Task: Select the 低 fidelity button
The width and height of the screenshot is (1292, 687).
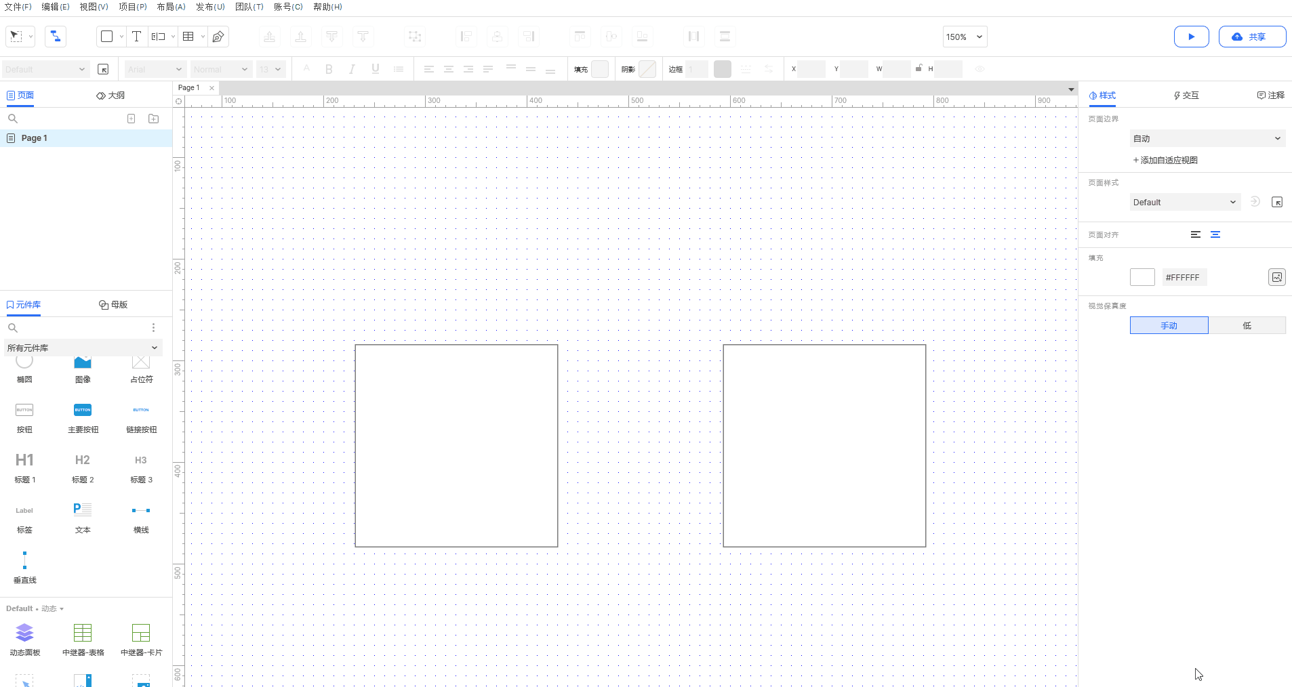Action: 1247,326
